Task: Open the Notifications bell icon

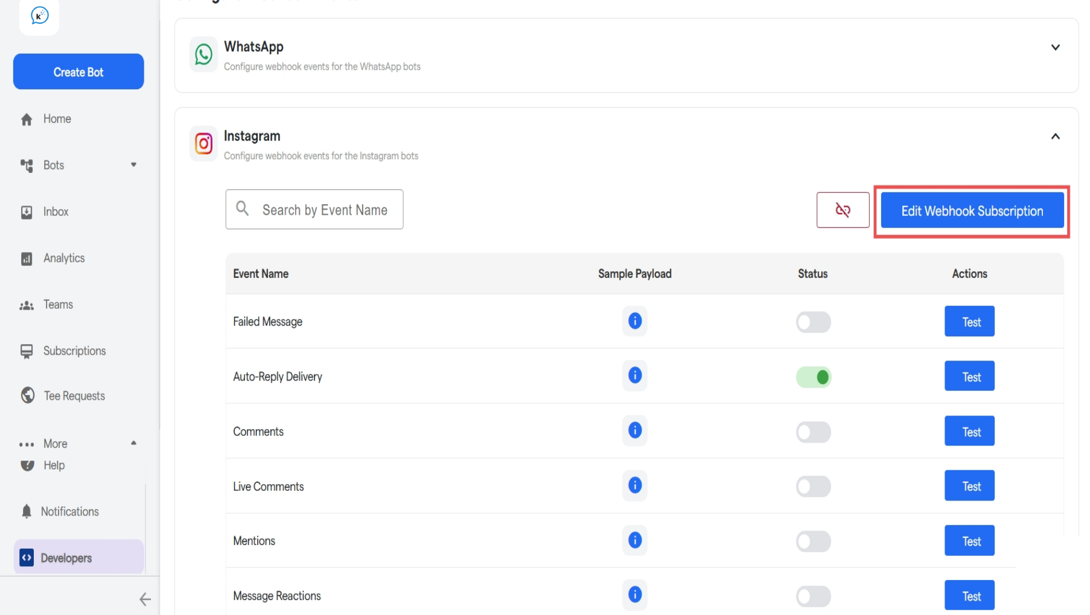Action: tap(27, 511)
